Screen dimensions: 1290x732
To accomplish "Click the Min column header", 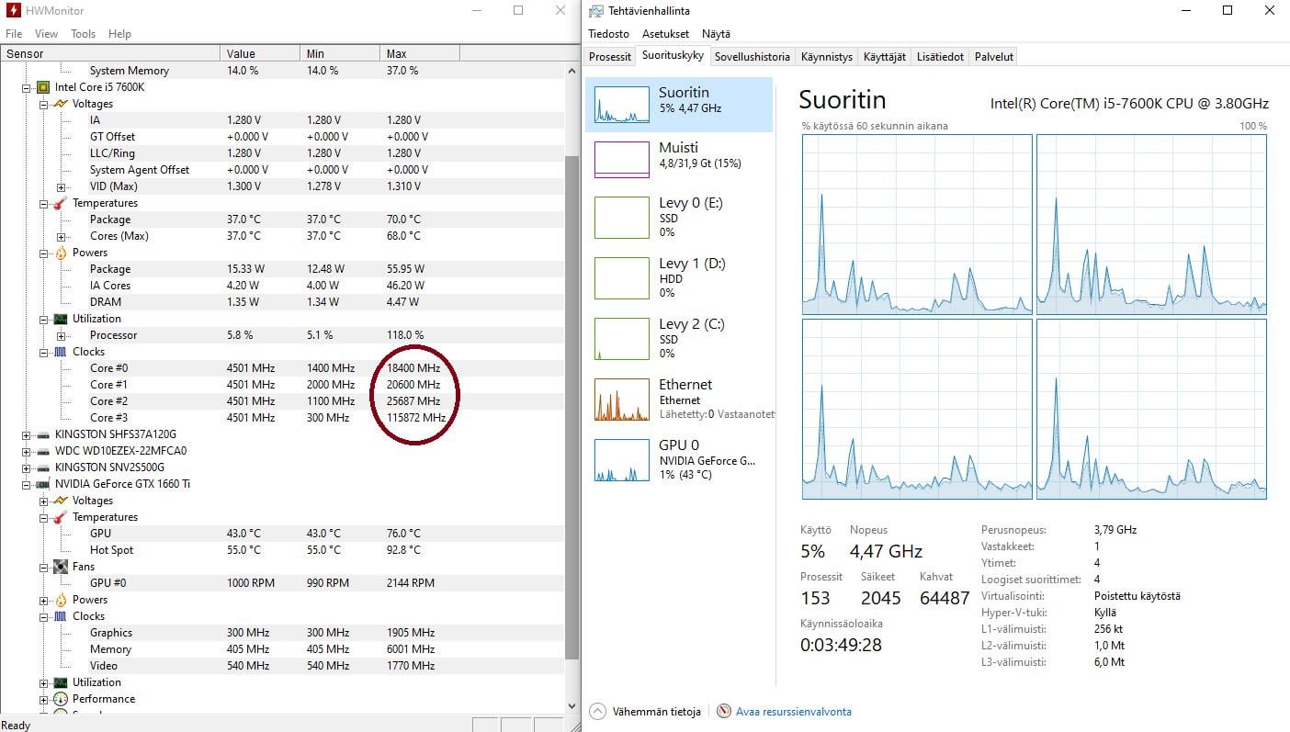I will tap(342, 53).
